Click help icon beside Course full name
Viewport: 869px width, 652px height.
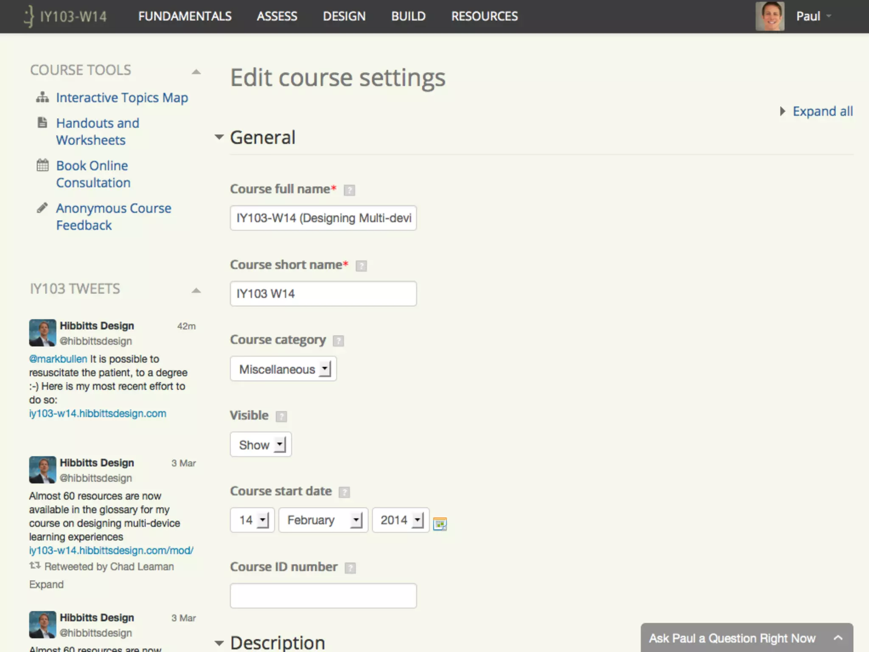click(349, 190)
